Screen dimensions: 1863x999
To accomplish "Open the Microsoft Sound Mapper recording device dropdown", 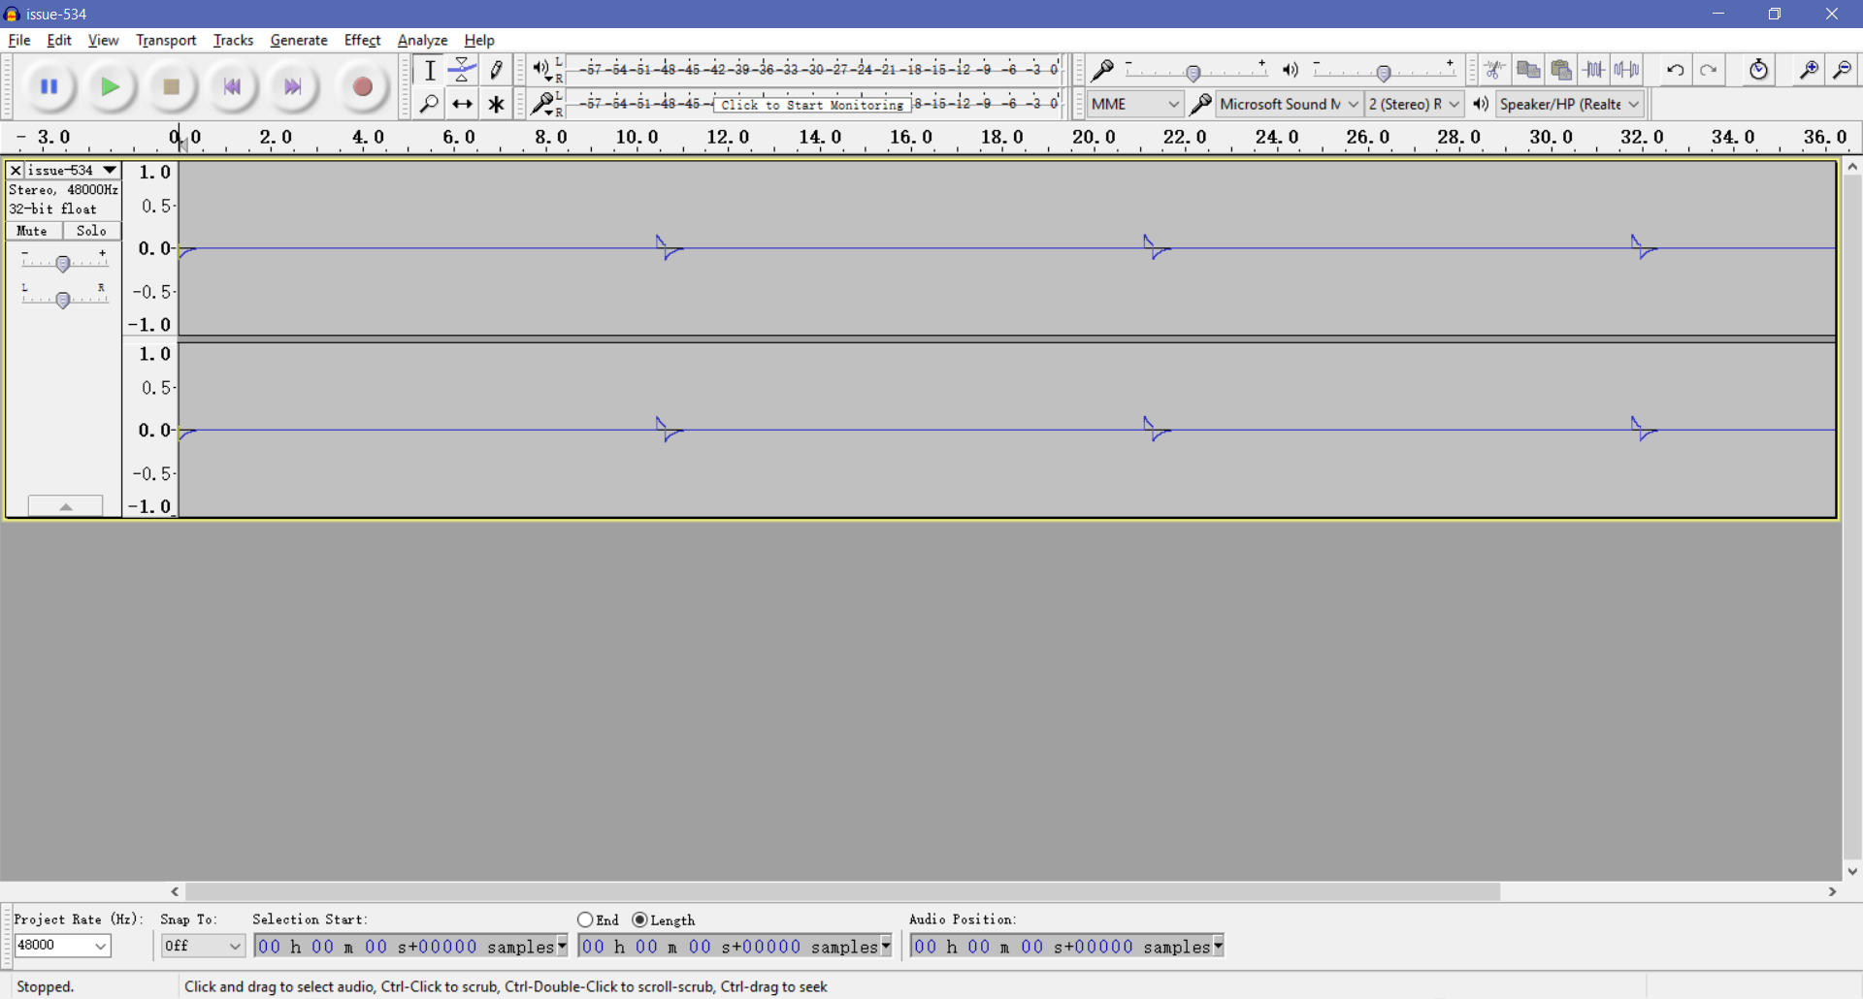I will (x=1289, y=104).
